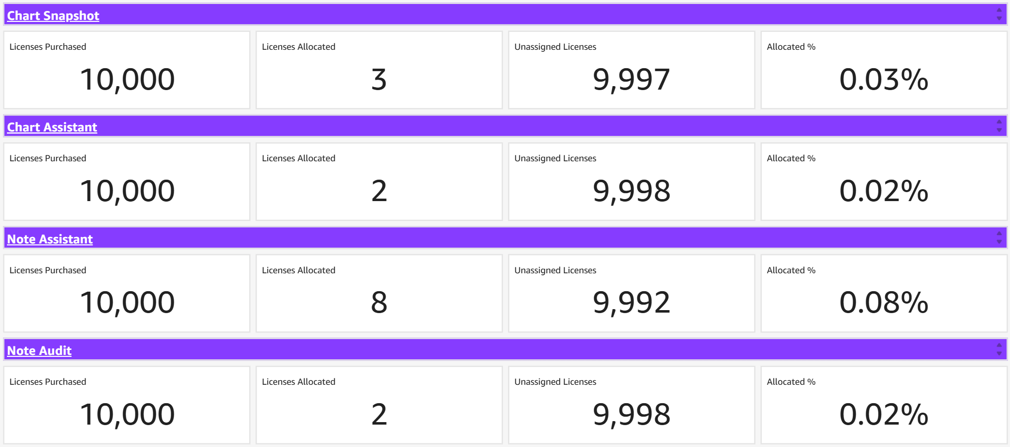Select Note Assistant Unassigned Licenses 9,992 card
Image resolution: width=1010 pixels, height=447 pixels.
631,294
